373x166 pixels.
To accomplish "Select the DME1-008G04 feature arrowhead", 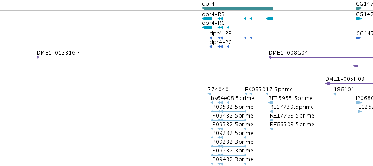I will click(270, 57).
